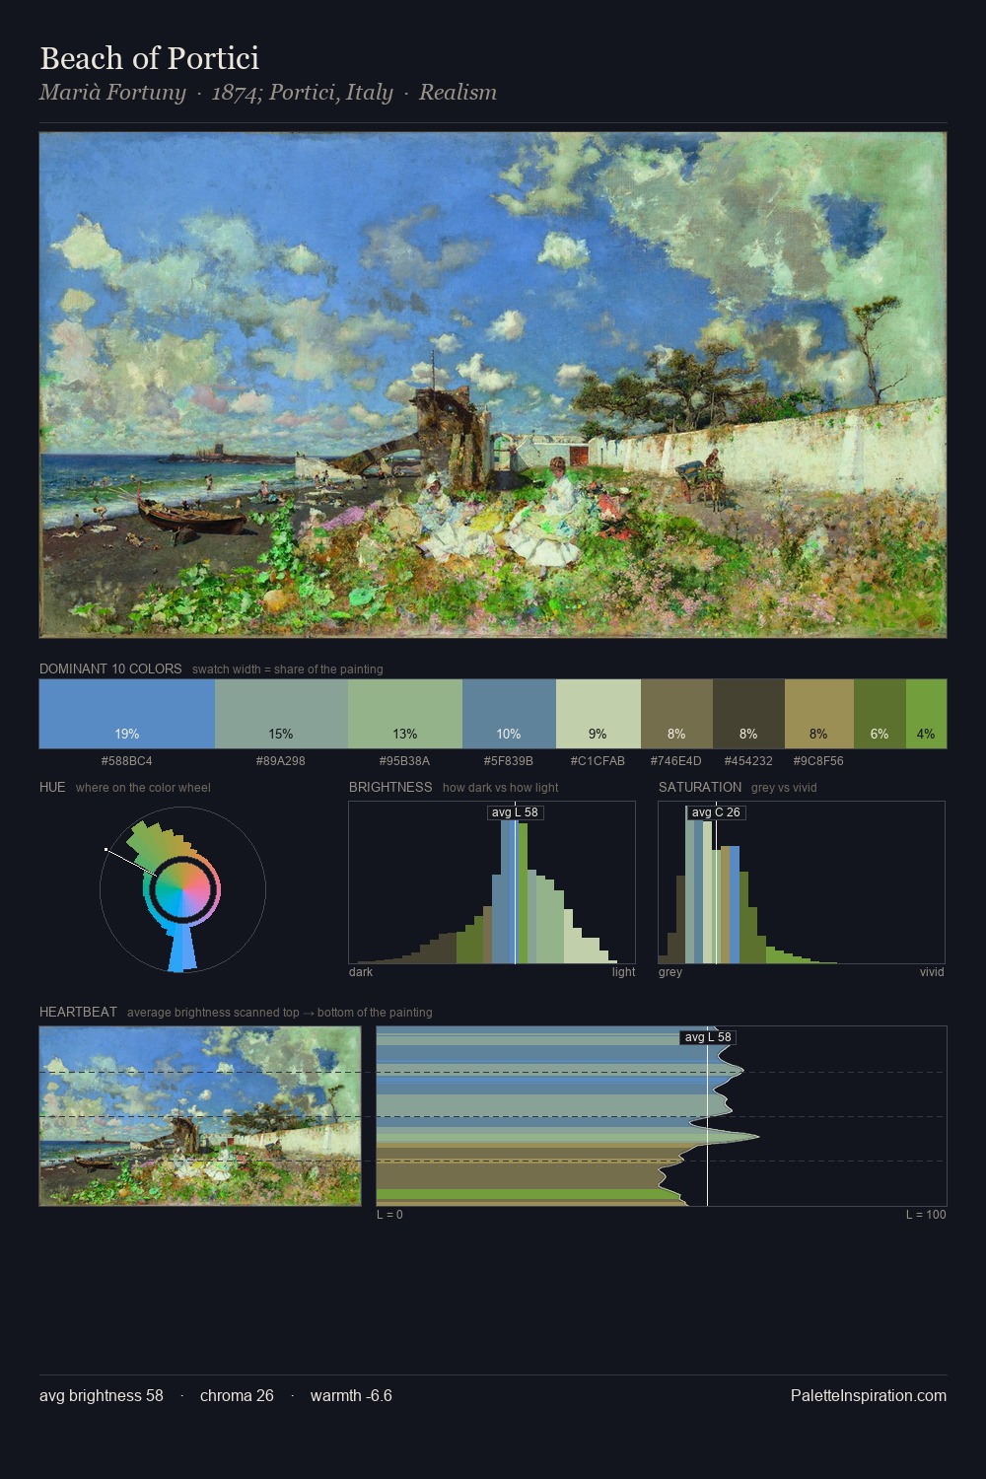Click the hex code #5F839B
The height and width of the screenshot is (1479, 986).
[x=509, y=761]
